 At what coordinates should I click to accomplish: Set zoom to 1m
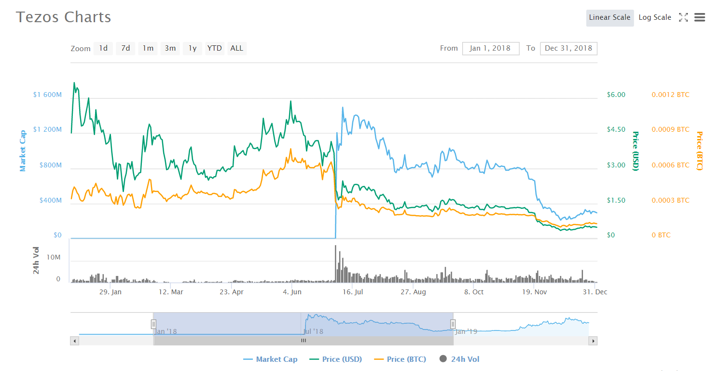coord(148,48)
